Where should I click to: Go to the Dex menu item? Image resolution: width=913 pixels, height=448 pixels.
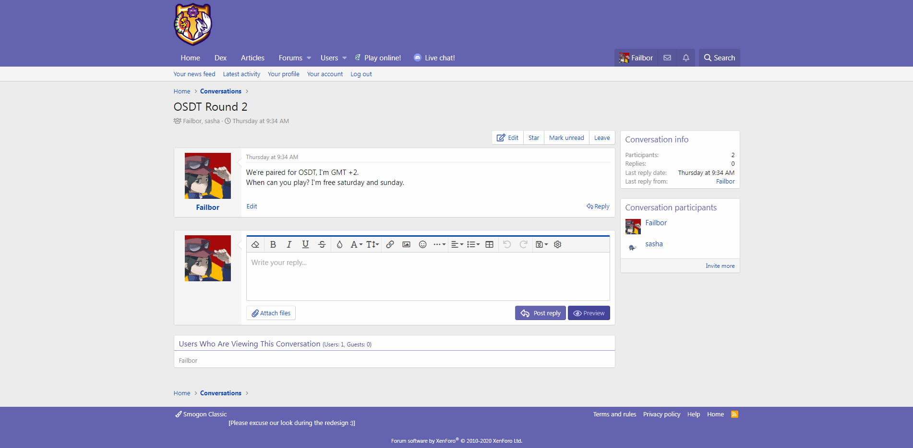coord(220,58)
